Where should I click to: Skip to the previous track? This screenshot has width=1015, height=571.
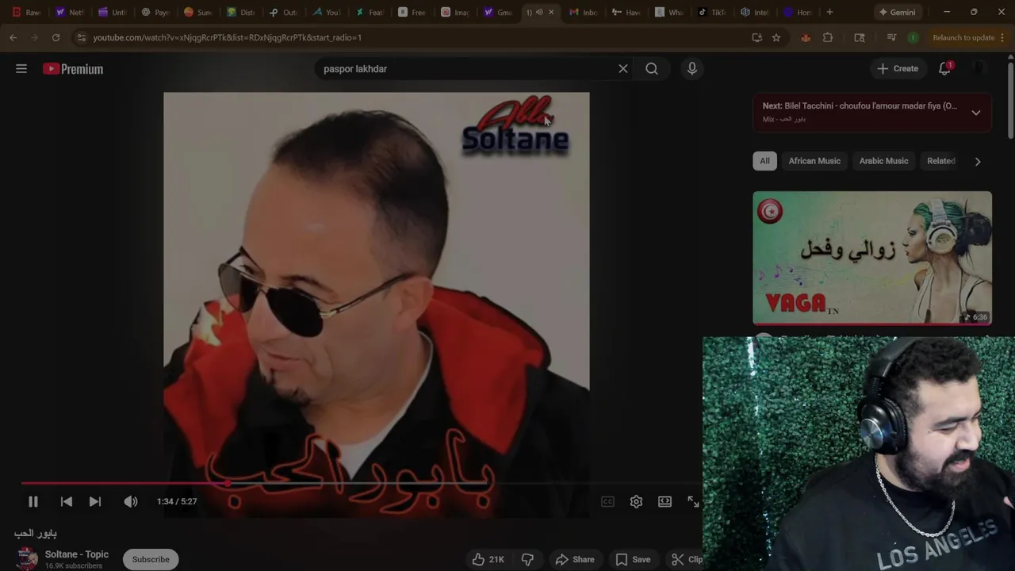[67, 501]
